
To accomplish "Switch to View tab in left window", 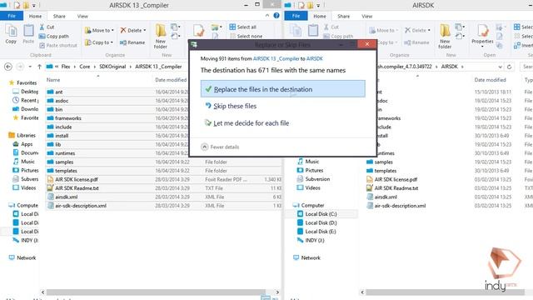I will [82, 16].
